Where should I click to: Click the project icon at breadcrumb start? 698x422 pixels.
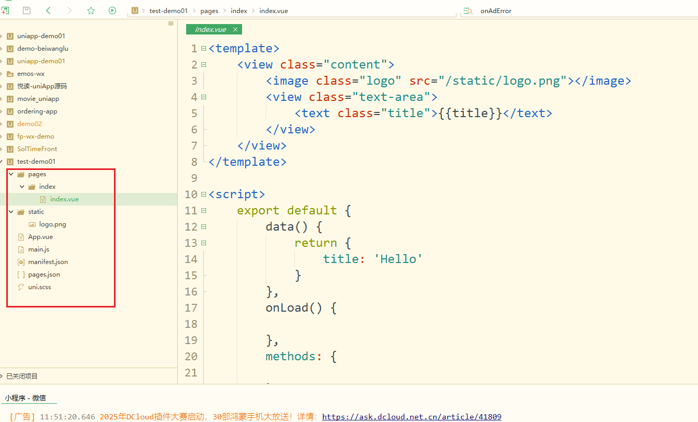coord(135,10)
